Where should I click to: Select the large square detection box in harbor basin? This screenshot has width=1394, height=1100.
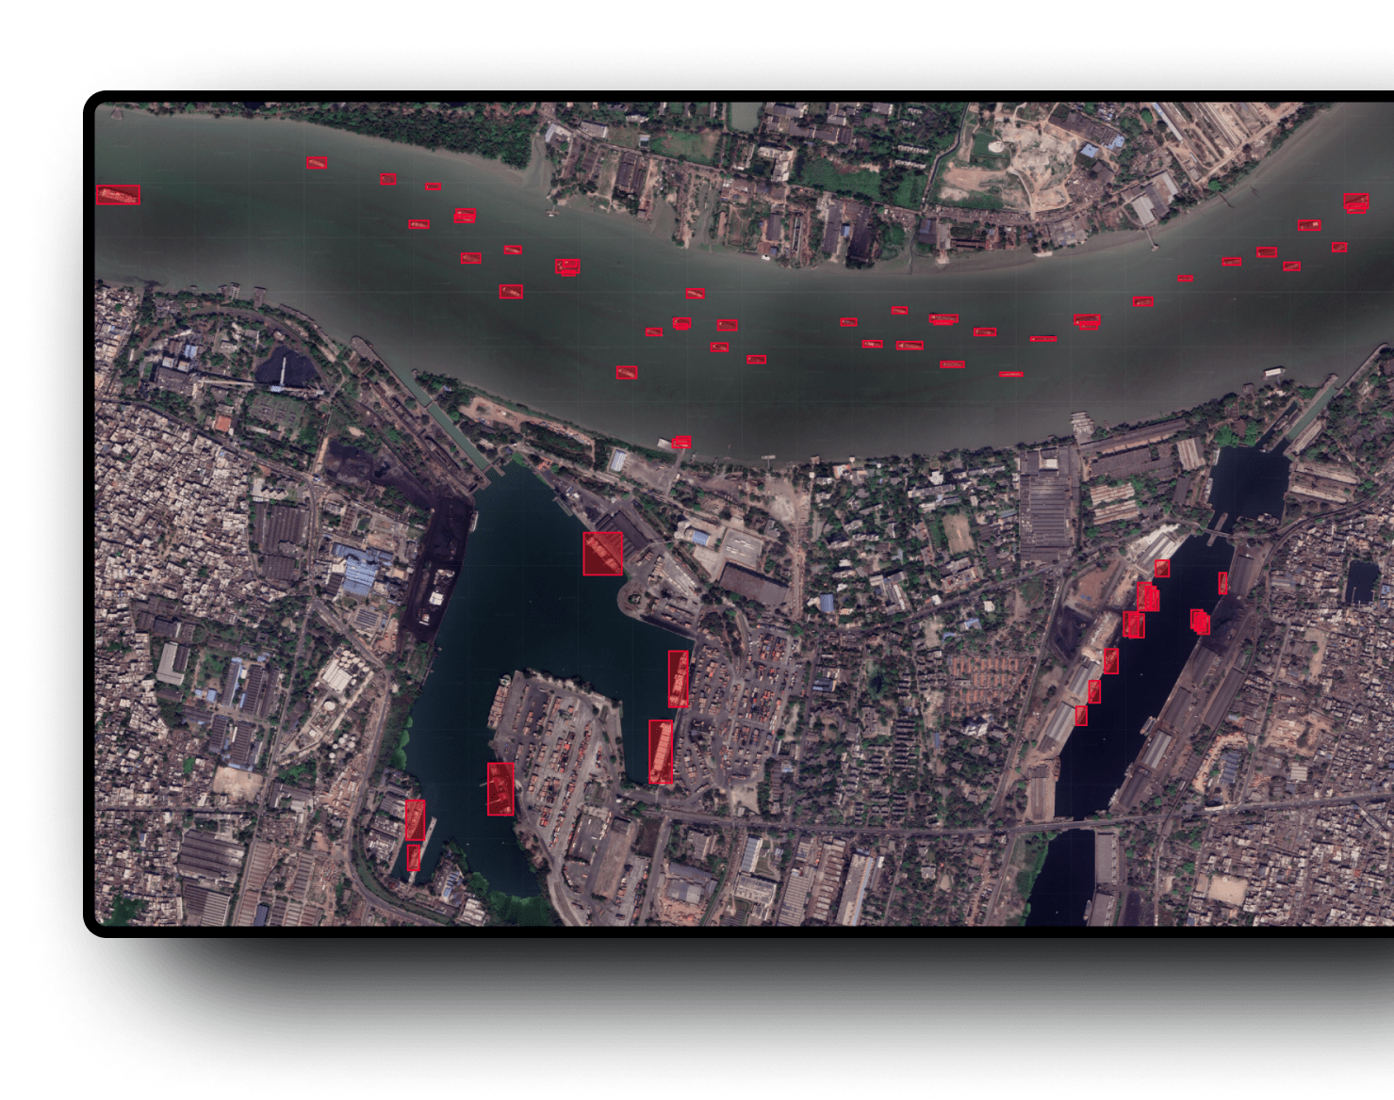click(x=603, y=553)
